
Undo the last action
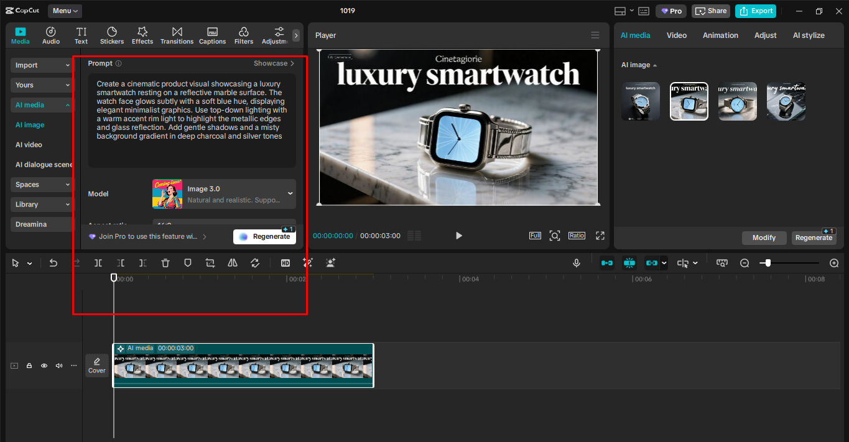[53, 263]
